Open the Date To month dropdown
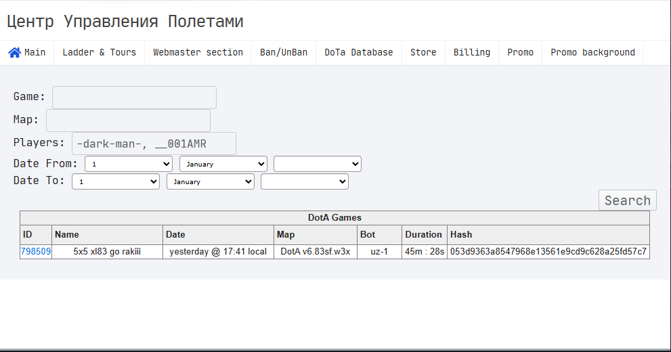The height and width of the screenshot is (352, 671). (211, 182)
